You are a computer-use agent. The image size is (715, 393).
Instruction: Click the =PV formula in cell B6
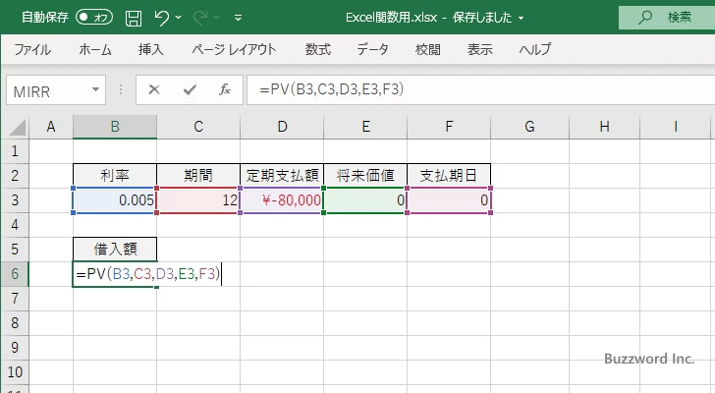click(x=148, y=274)
